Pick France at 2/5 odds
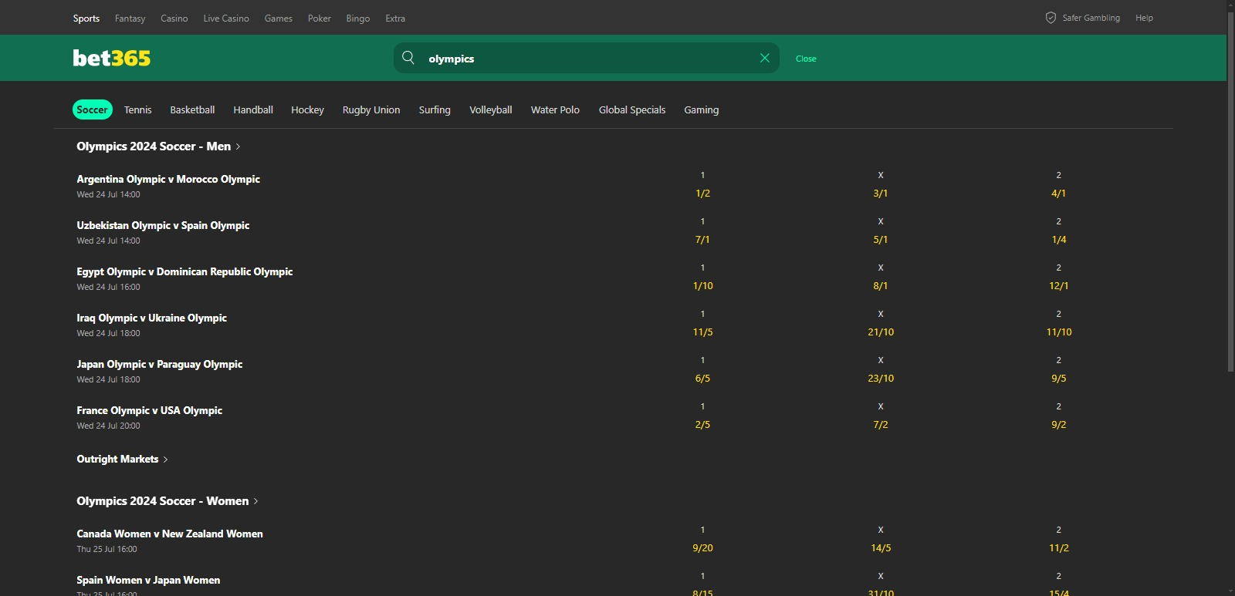The image size is (1235, 596). point(702,425)
